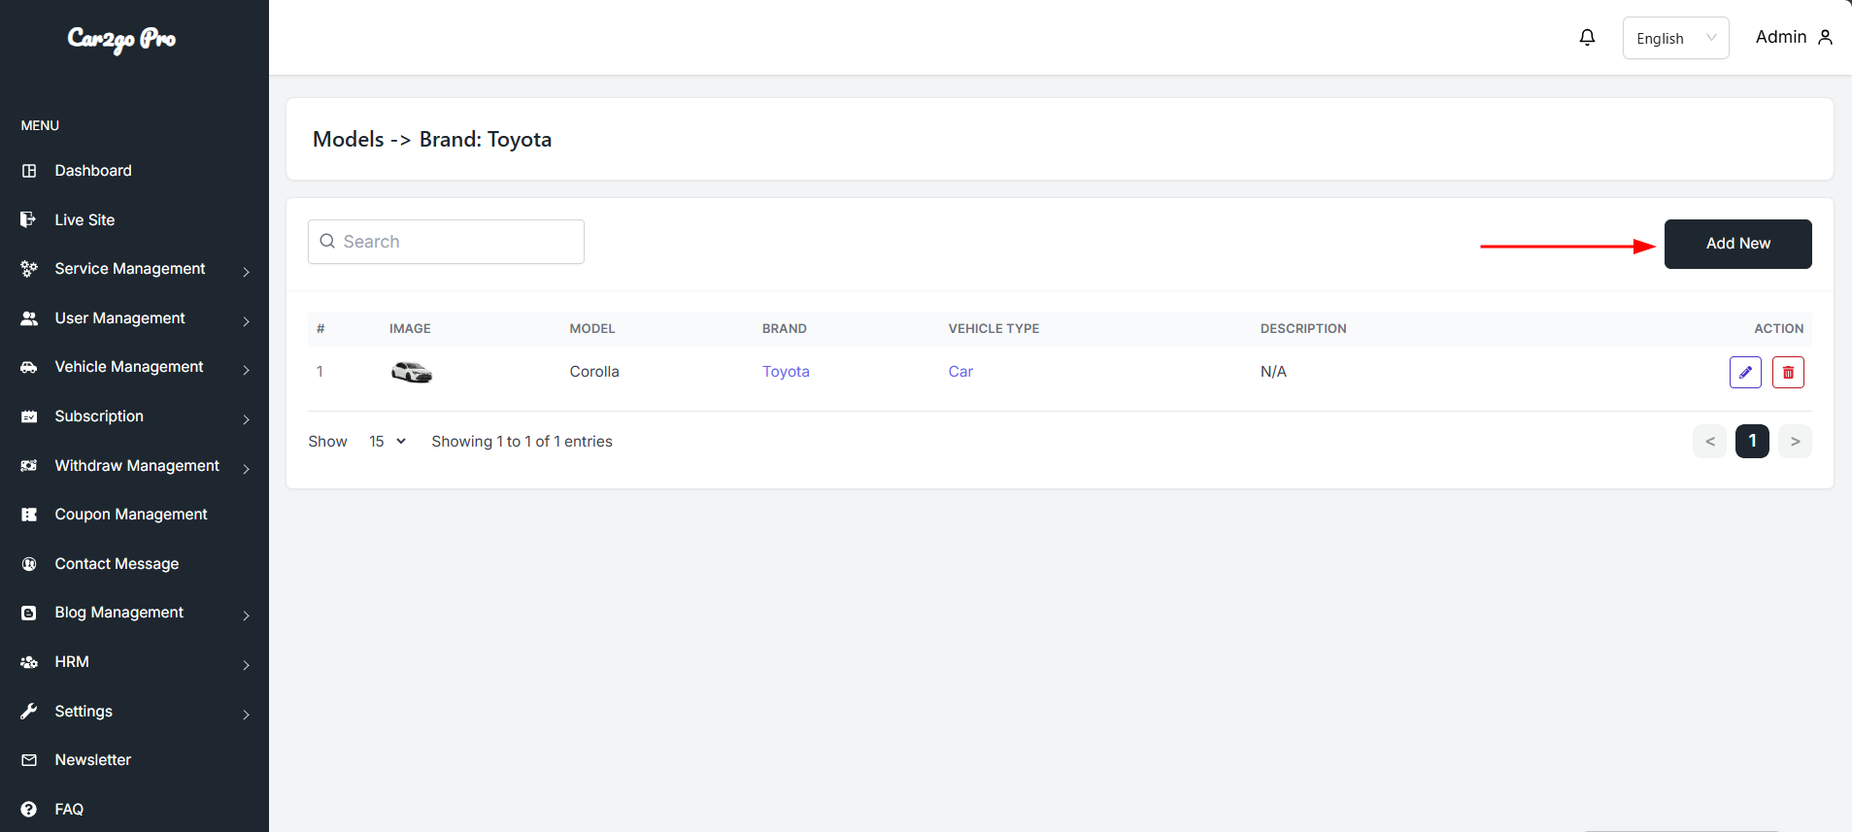The image size is (1852, 832).
Task: Delete the Corolla model with trash icon
Action: (1788, 372)
